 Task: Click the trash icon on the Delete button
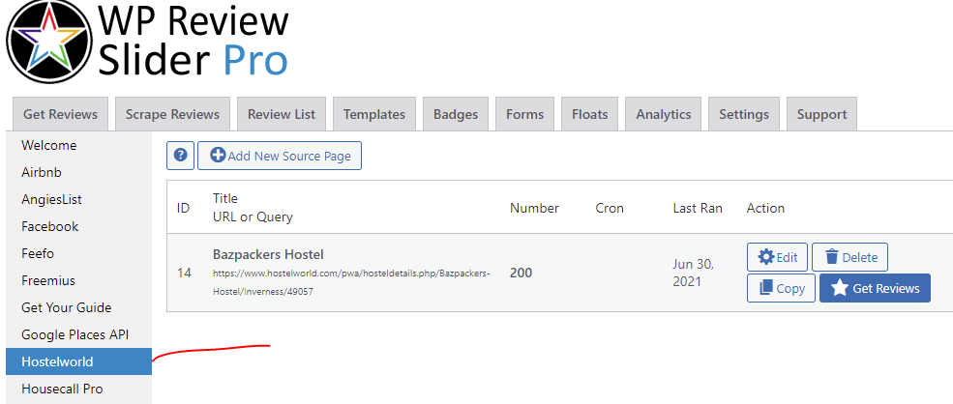(x=831, y=257)
